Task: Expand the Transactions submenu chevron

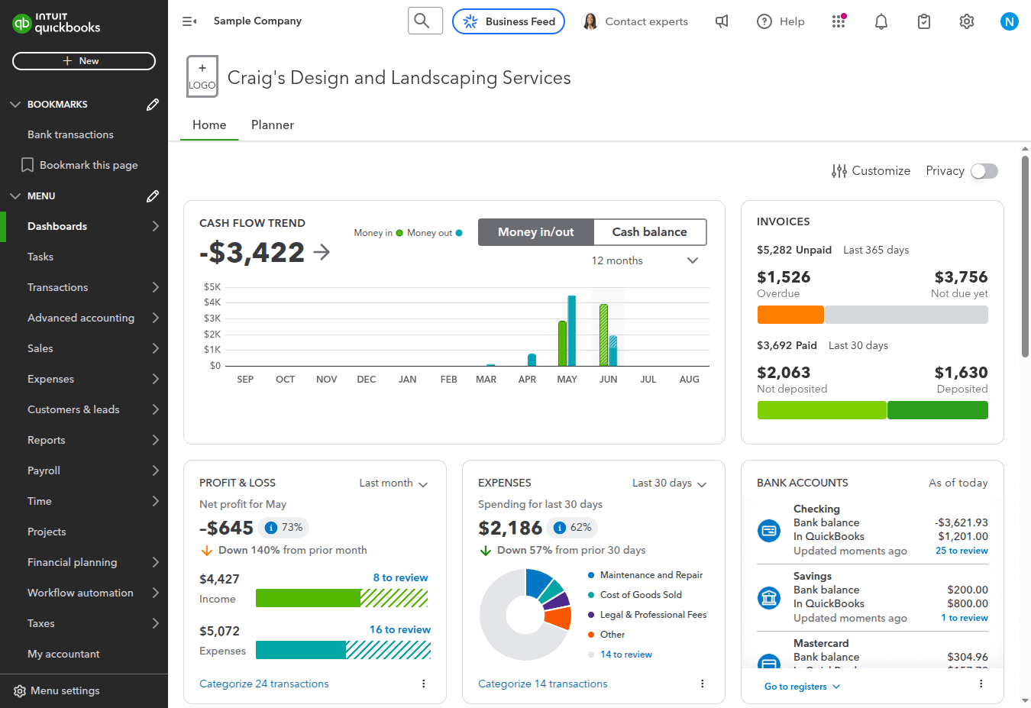Action: pos(155,287)
